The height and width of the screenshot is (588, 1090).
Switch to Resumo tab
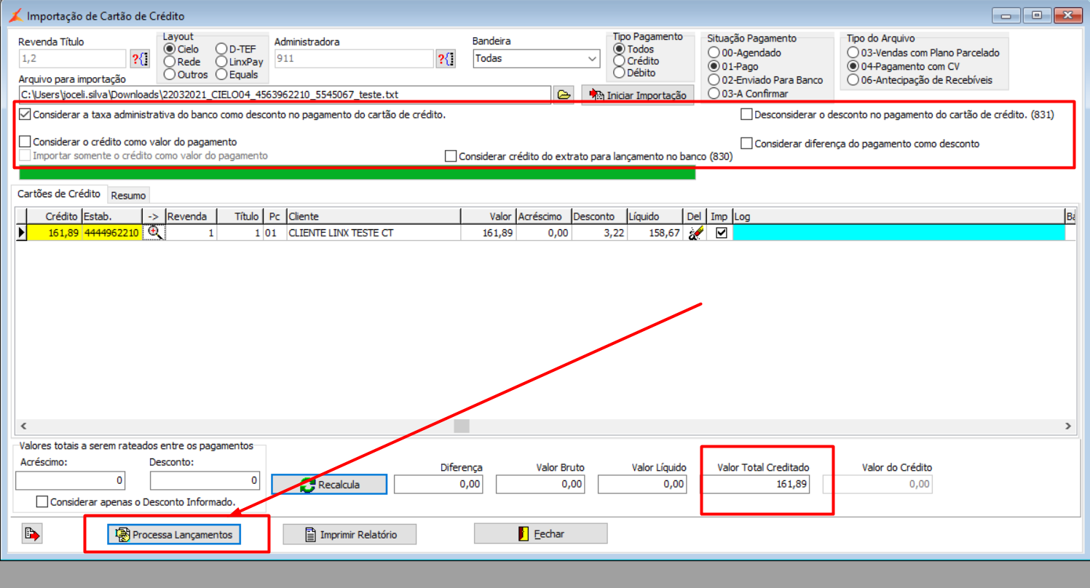(x=129, y=195)
